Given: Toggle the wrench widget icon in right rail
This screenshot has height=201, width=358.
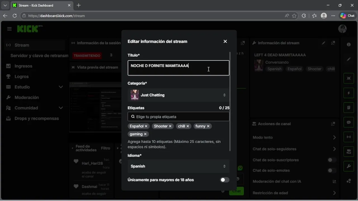Looking at the screenshot, I should [349, 166].
